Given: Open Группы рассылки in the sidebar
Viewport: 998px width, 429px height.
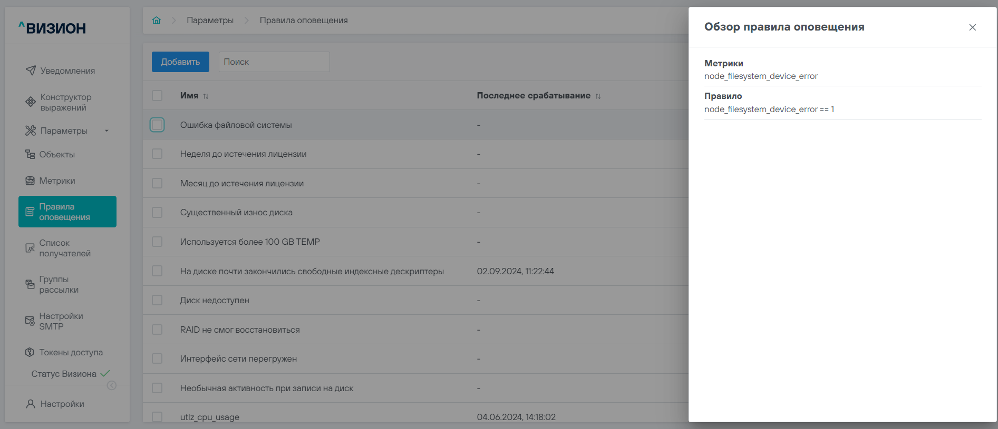Looking at the screenshot, I should pos(59,284).
